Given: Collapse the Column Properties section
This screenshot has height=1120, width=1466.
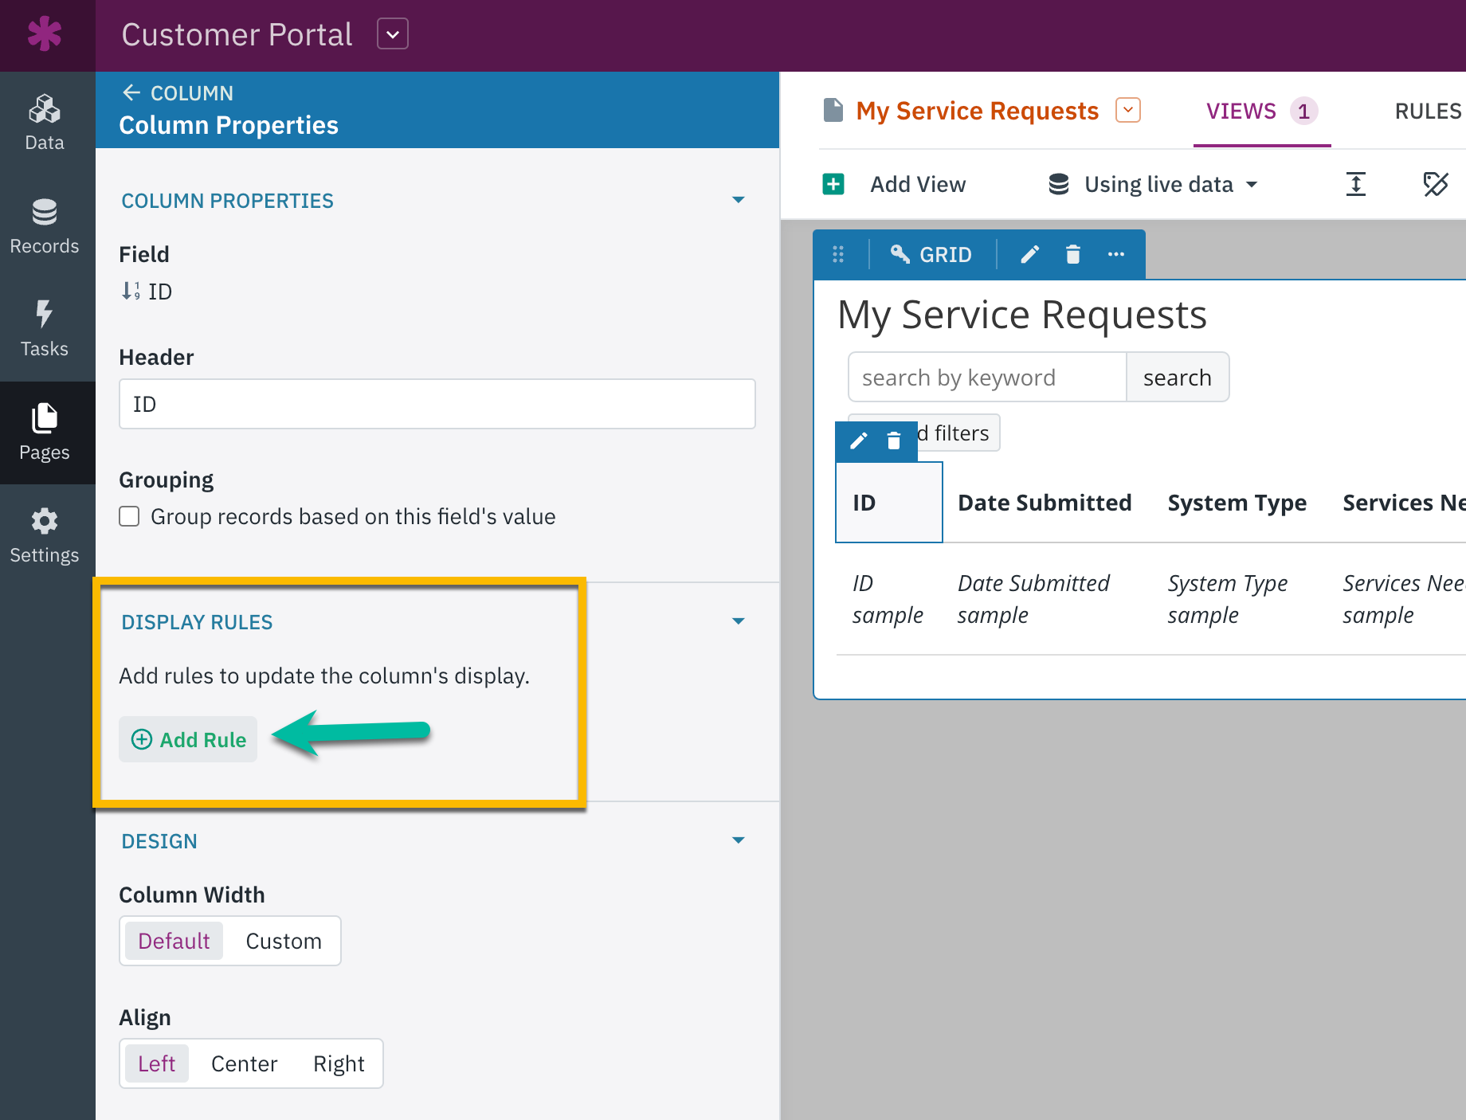Looking at the screenshot, I should (738, 201).
